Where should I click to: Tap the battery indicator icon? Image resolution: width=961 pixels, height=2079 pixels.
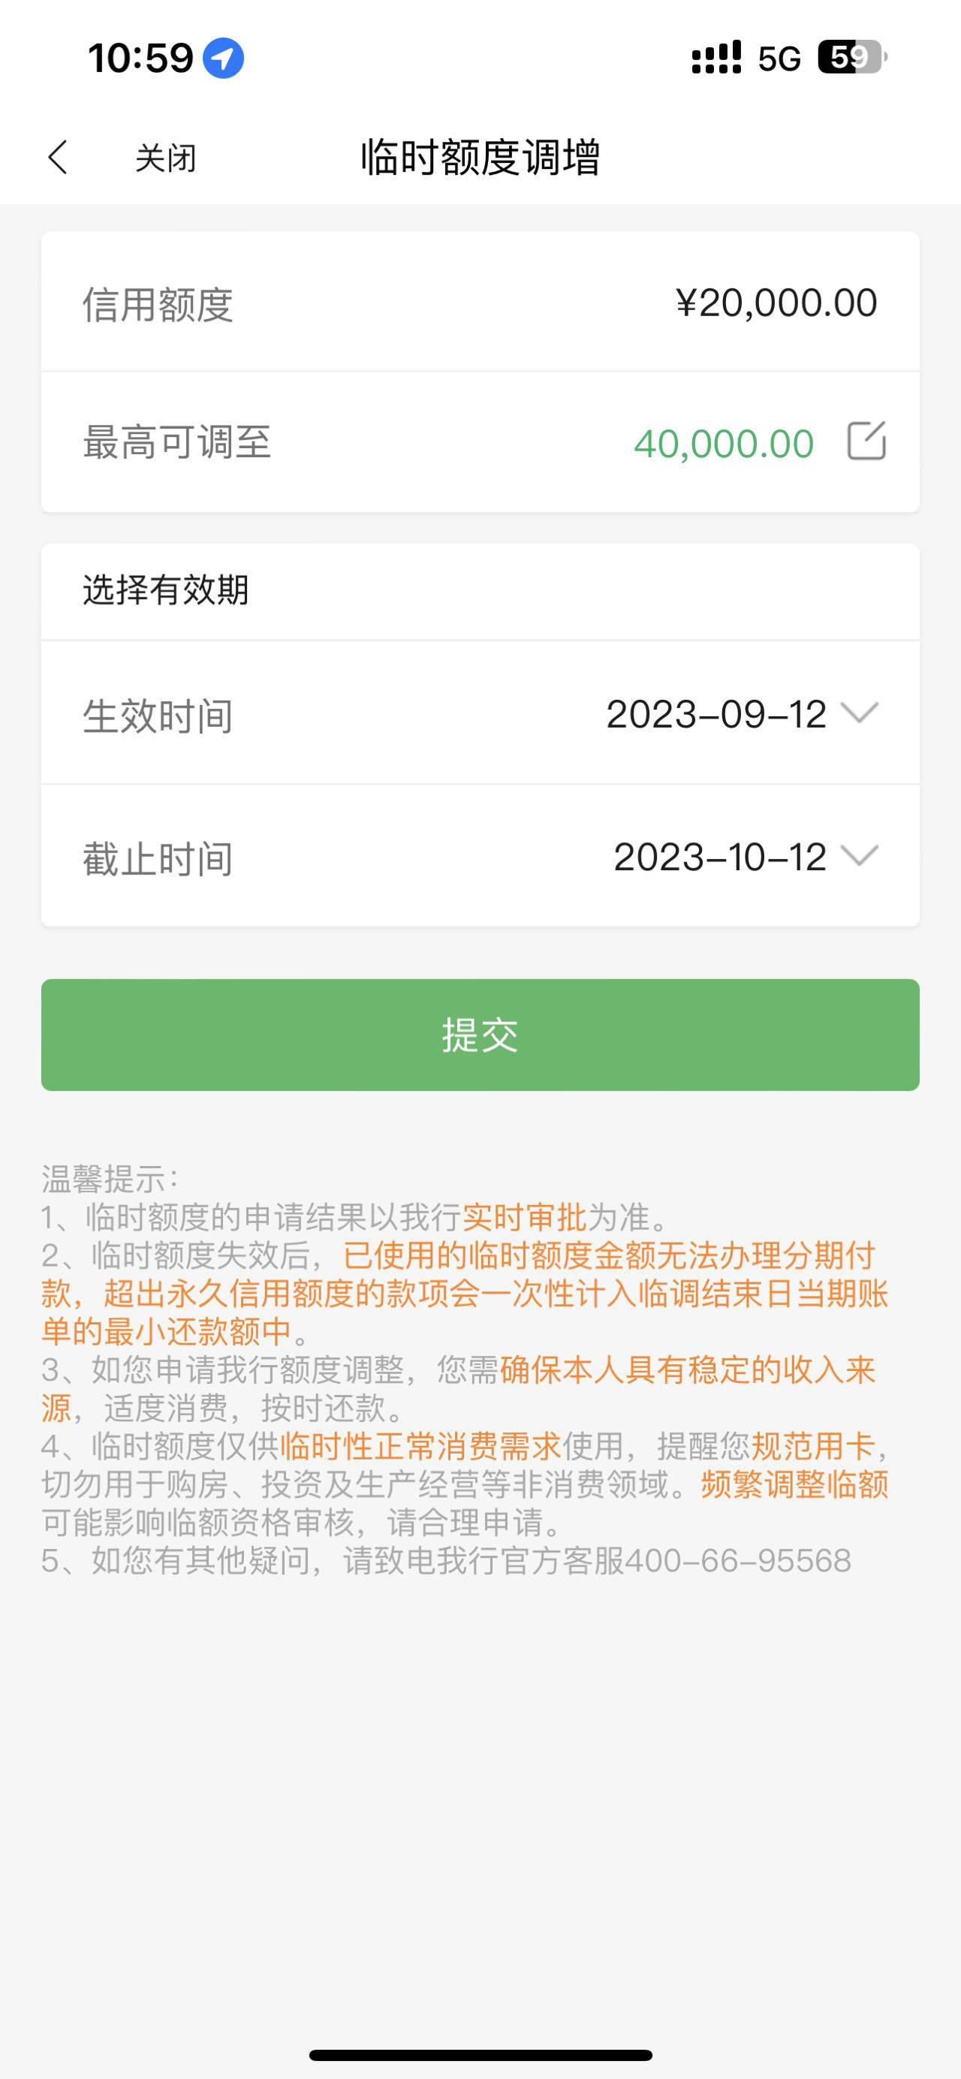click(852, 57)
